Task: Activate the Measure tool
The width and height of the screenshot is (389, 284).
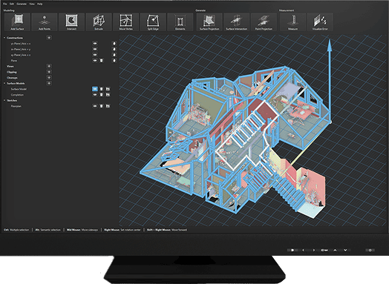Action: coord(292,22)
